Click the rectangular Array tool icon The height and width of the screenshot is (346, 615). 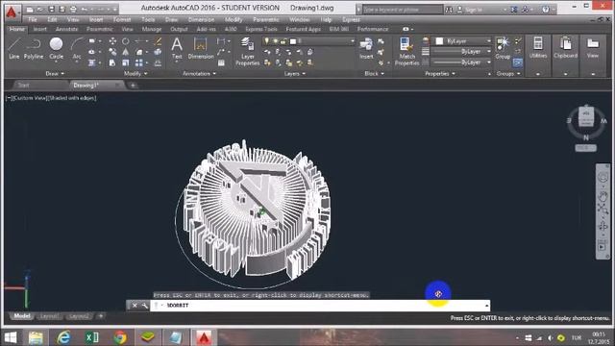[x=138, y=62]
